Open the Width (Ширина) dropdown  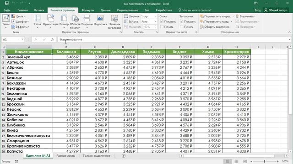coord(156,16)
